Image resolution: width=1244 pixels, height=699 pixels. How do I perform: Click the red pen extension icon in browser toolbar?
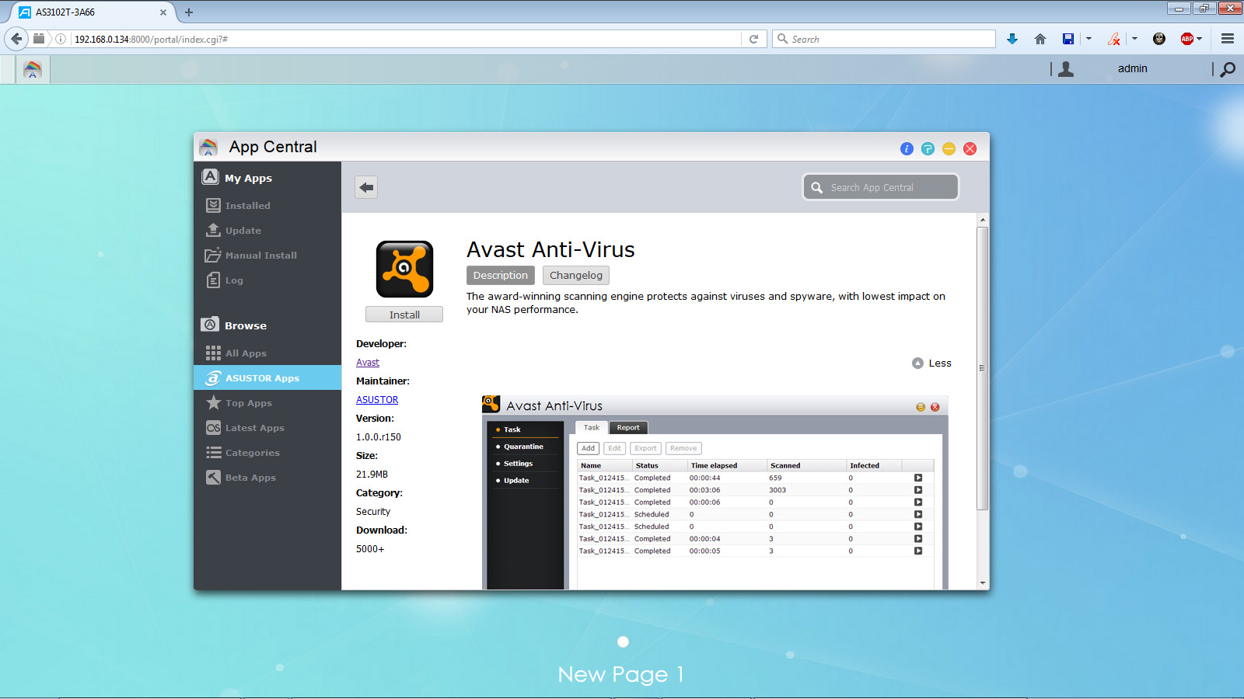1114,39
